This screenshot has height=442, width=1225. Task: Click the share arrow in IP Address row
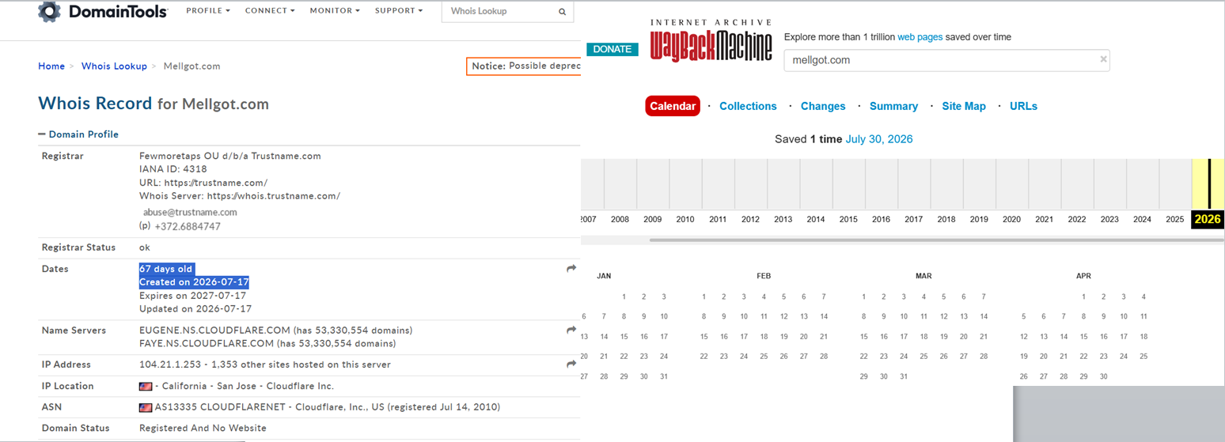[x=571, y=365]
